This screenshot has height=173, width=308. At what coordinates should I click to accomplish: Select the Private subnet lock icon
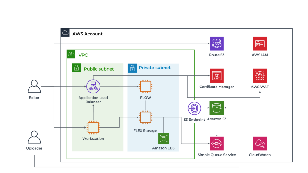(x=132, y=68)
